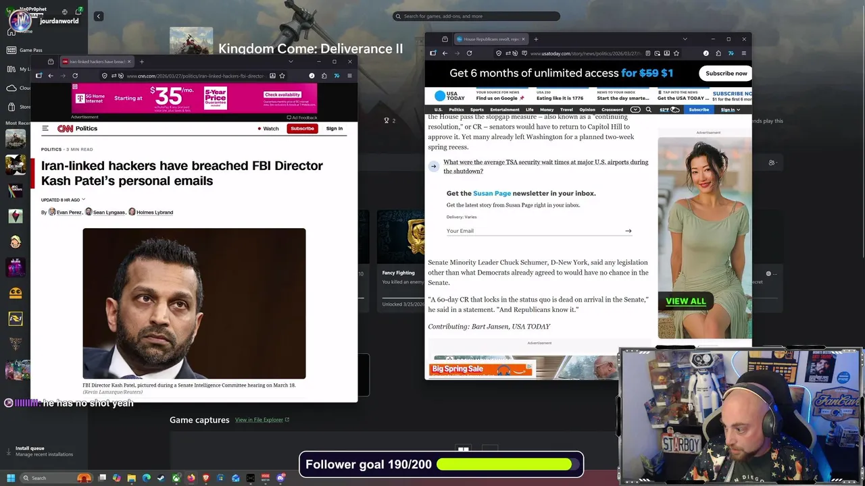The height and width of the screenshot is (486, 865).
Task: Select the CNN Iran-linked hackers tab
Action: pyautogui.click(x=97, y=61)
